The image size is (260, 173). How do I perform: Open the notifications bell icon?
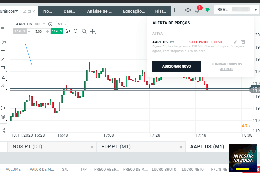(x=197, y=10)
